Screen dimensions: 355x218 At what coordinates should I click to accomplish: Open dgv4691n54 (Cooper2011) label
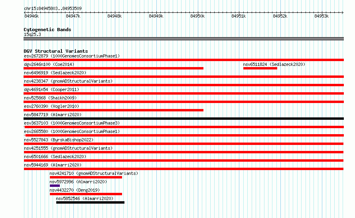click(x=51, y=89)
